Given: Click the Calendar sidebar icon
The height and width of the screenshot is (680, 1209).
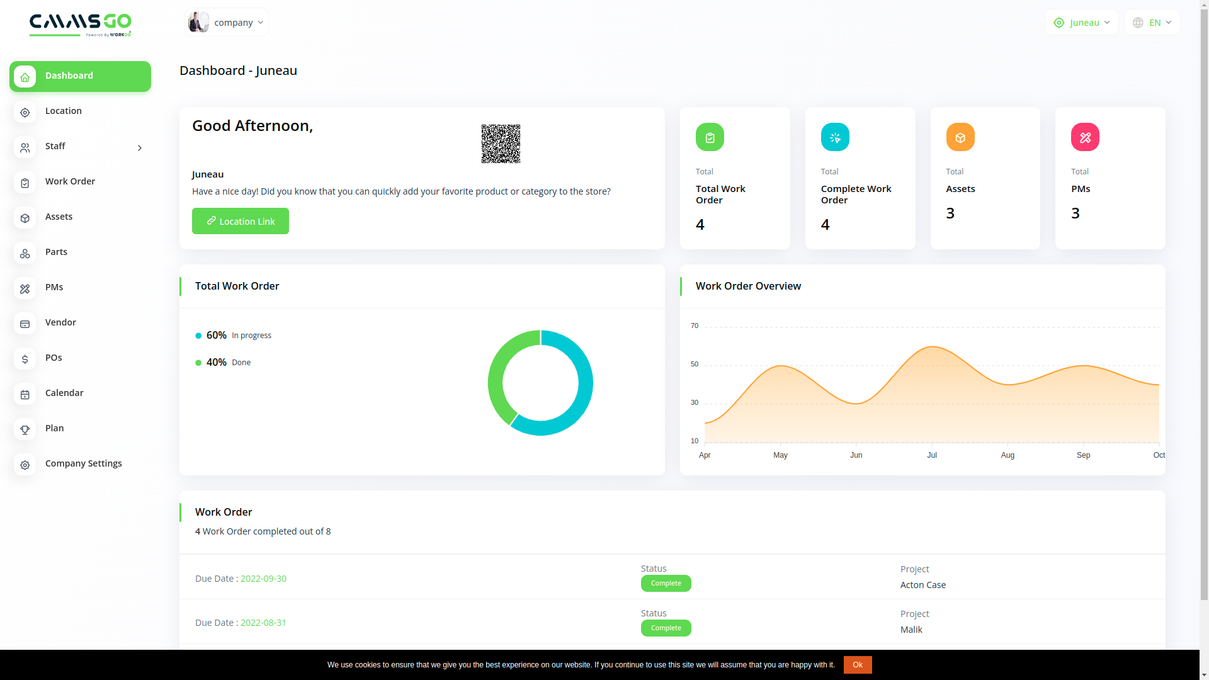Looking at the screenshot, I should click(25, 394).
